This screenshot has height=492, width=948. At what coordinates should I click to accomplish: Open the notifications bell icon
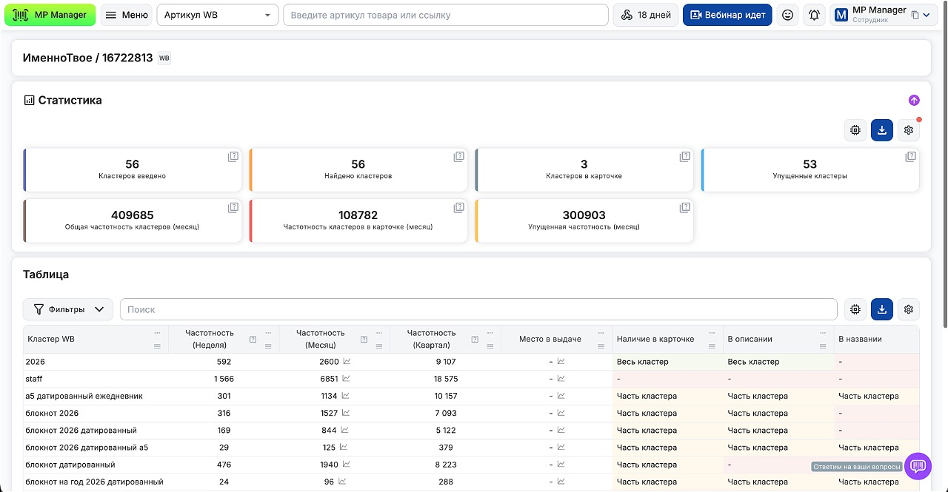[814, 15]
